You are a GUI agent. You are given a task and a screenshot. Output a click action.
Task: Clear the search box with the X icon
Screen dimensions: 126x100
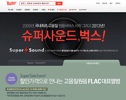pos(54,4)
